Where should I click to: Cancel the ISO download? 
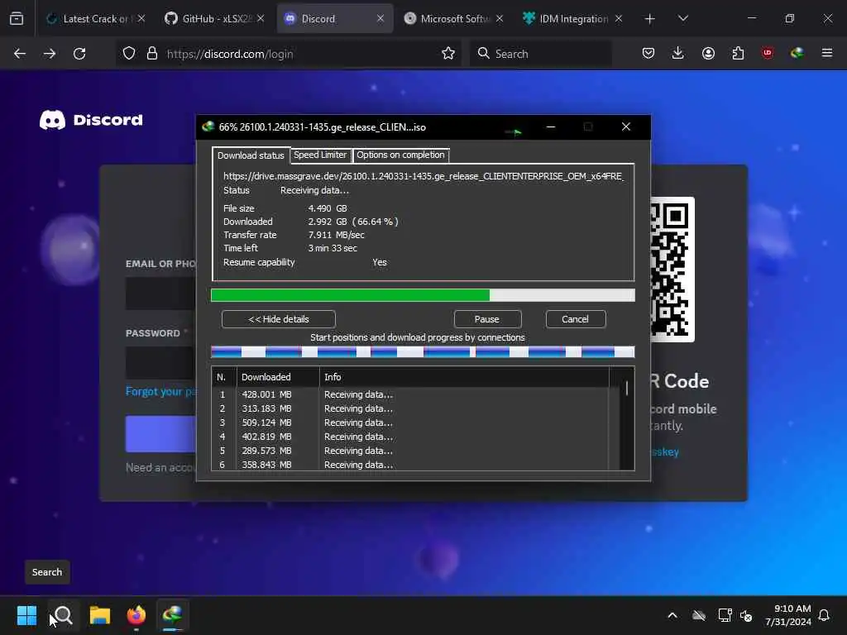point(576,319)
